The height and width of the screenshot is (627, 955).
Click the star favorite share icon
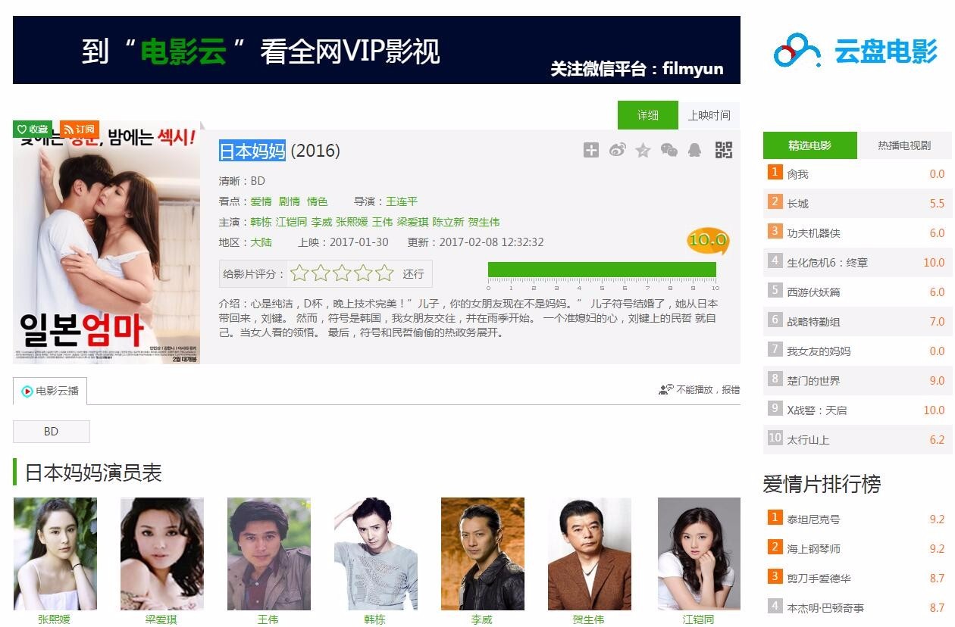tap(643, 150)
